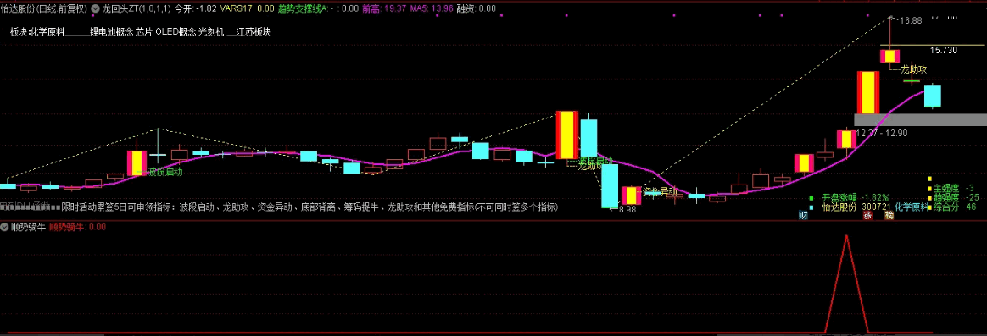The height and width of the screenshot is (336, 987).
Task: Click the 财 financial info icon
Action: coord(803,216)
